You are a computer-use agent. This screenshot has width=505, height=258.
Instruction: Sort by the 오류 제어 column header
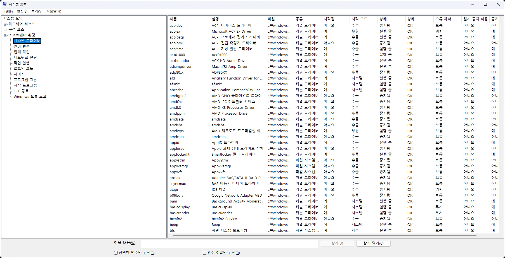pos(447,19)
